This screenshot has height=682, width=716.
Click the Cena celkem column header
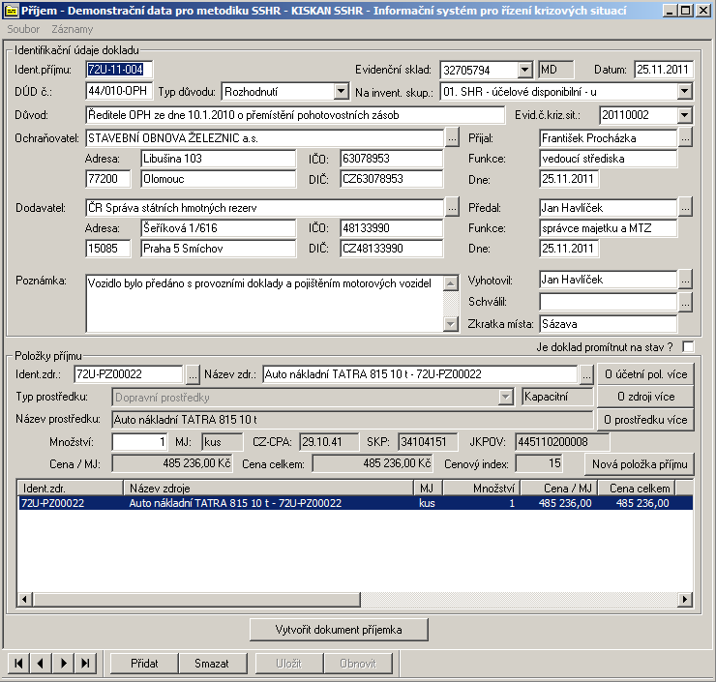click(637, 488)
